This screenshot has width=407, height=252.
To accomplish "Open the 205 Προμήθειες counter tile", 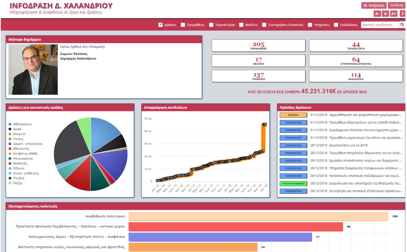I will pos(258,46).
